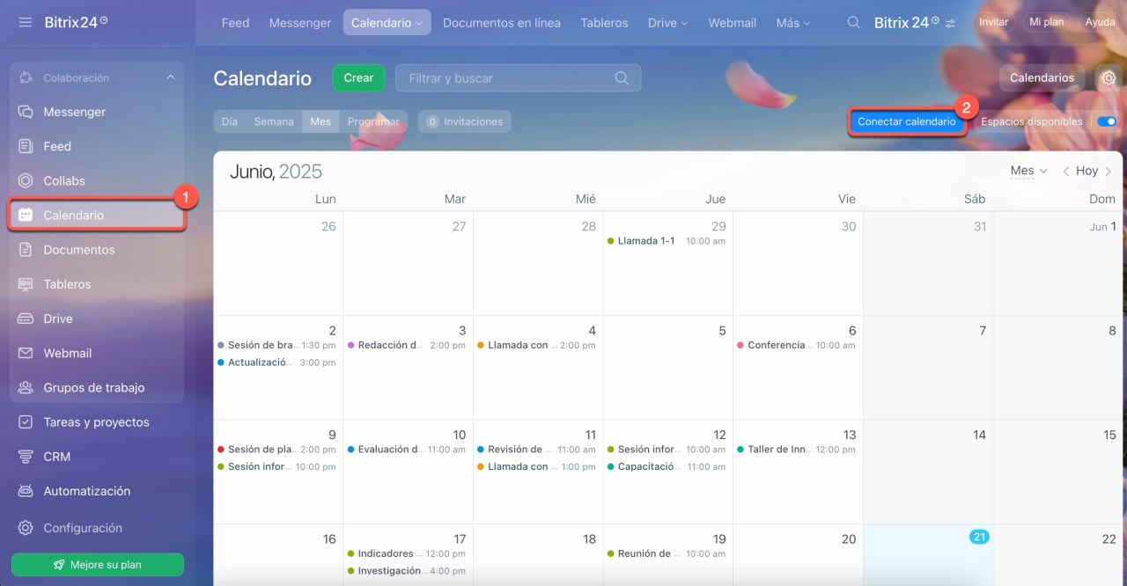Open Mi plan in the top bar

point(1047,22)
